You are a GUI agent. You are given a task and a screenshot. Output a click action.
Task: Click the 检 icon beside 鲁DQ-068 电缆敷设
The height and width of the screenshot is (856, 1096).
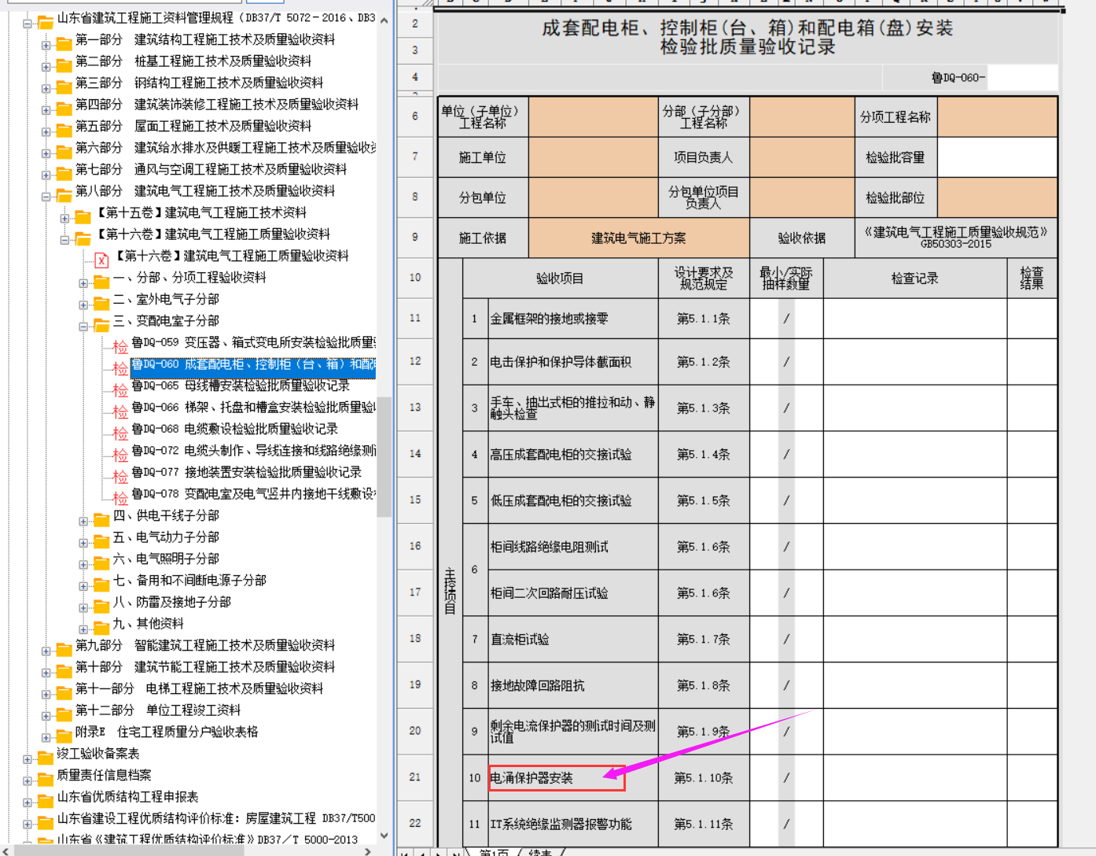point(120,432)
